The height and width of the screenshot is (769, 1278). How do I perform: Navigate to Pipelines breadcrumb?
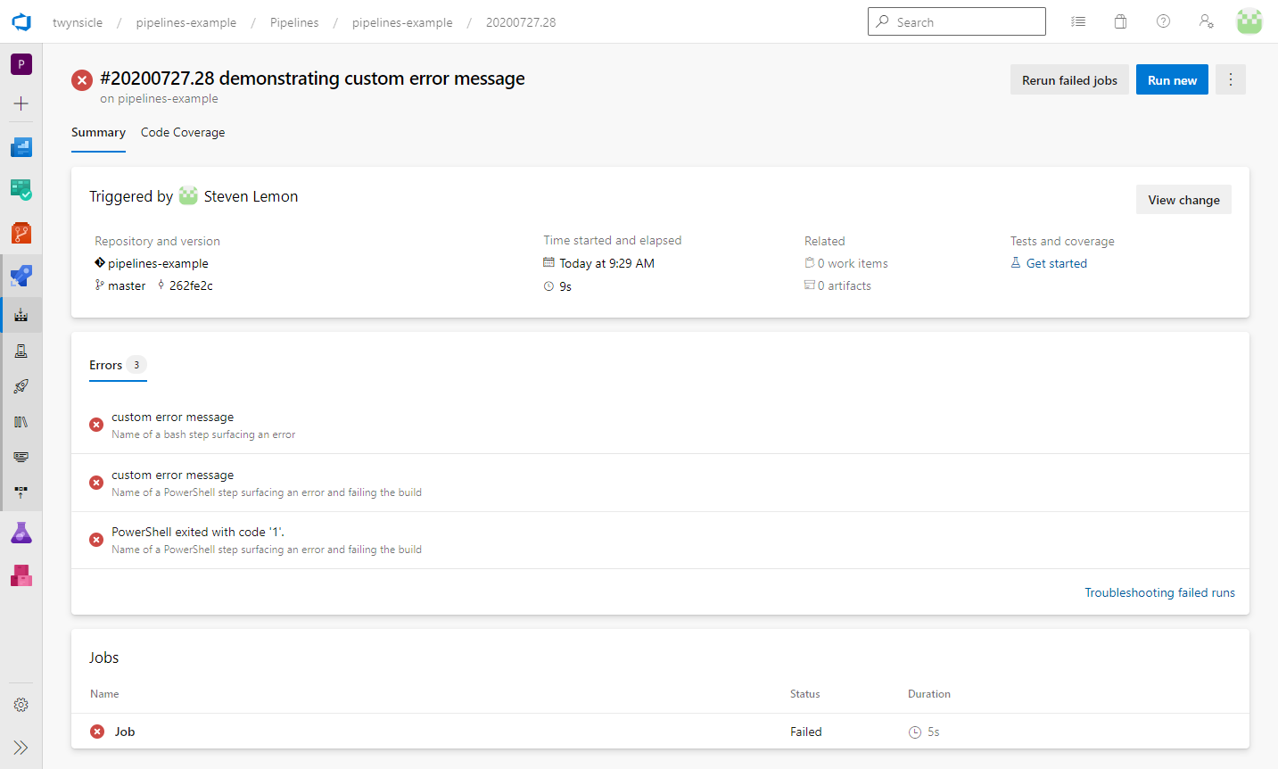coord(294,22)
